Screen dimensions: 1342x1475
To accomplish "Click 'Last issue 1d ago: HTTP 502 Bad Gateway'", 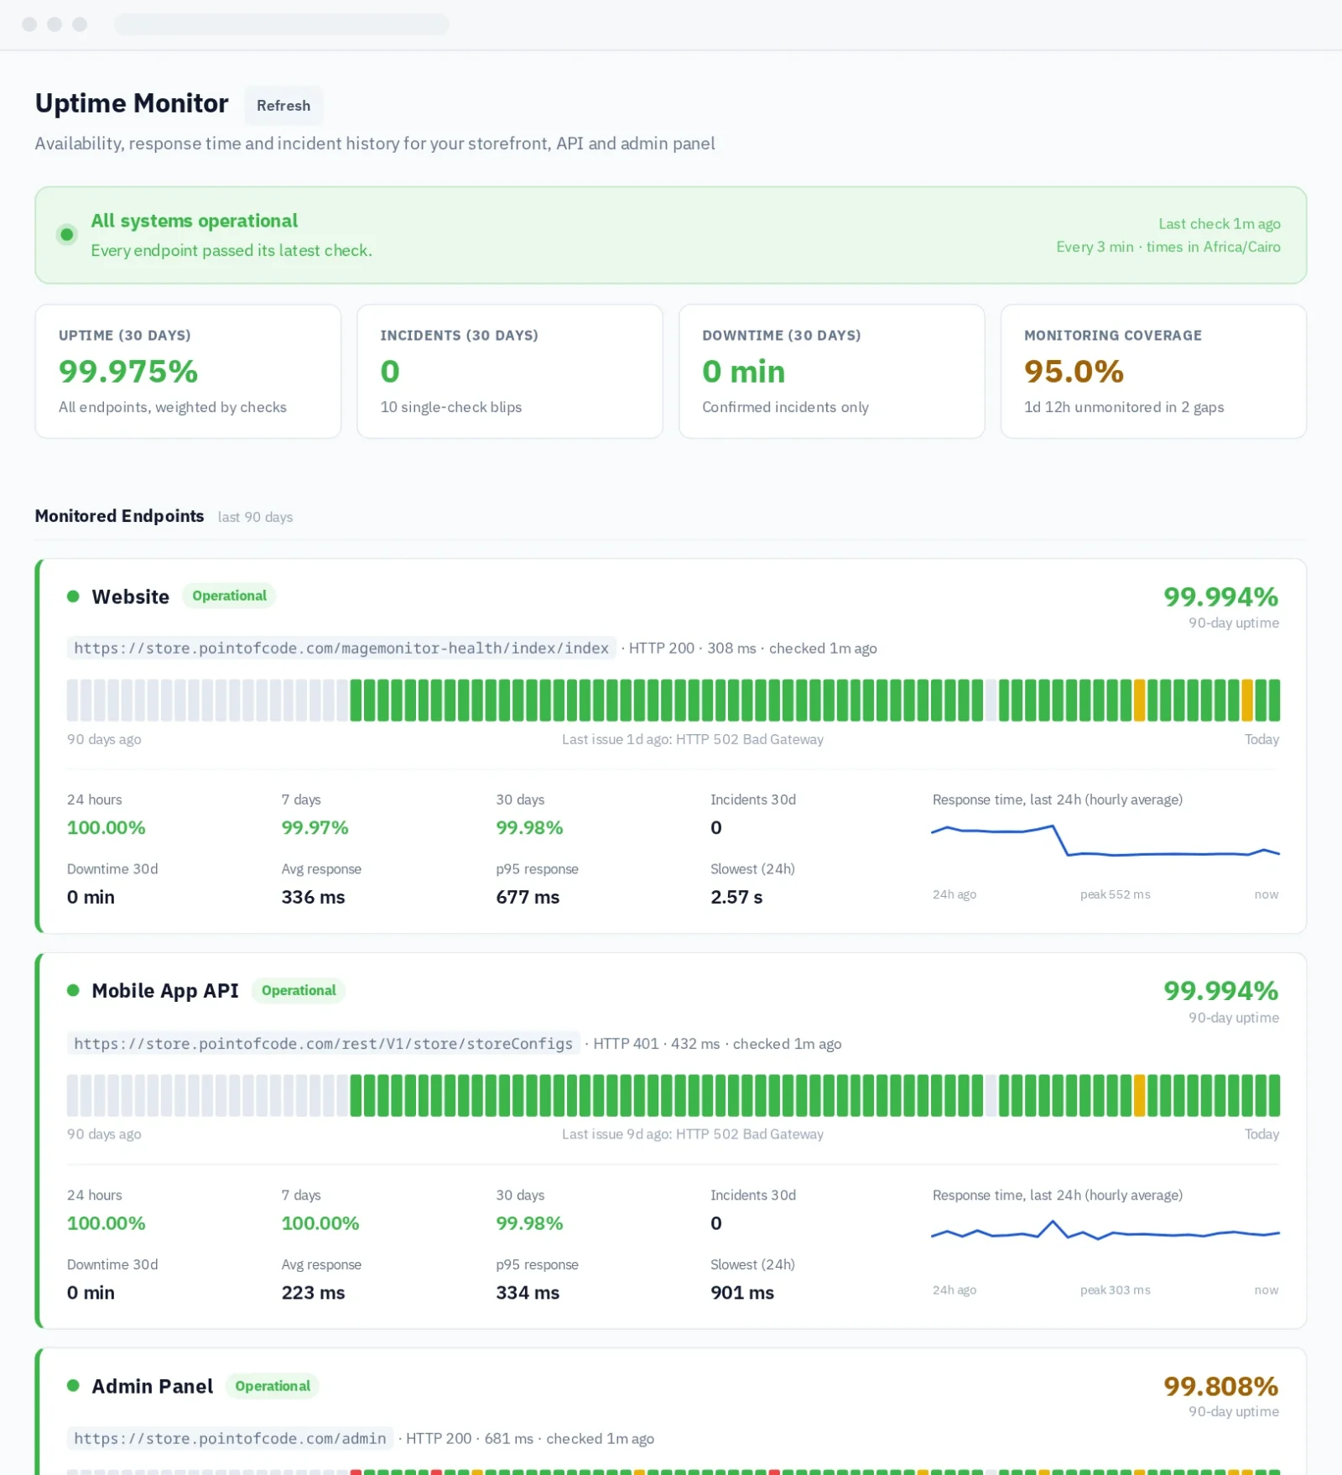I will point(693,739).
